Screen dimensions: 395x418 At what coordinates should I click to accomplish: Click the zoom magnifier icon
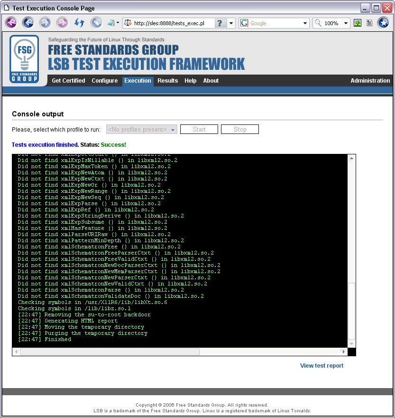click(318, 23)
